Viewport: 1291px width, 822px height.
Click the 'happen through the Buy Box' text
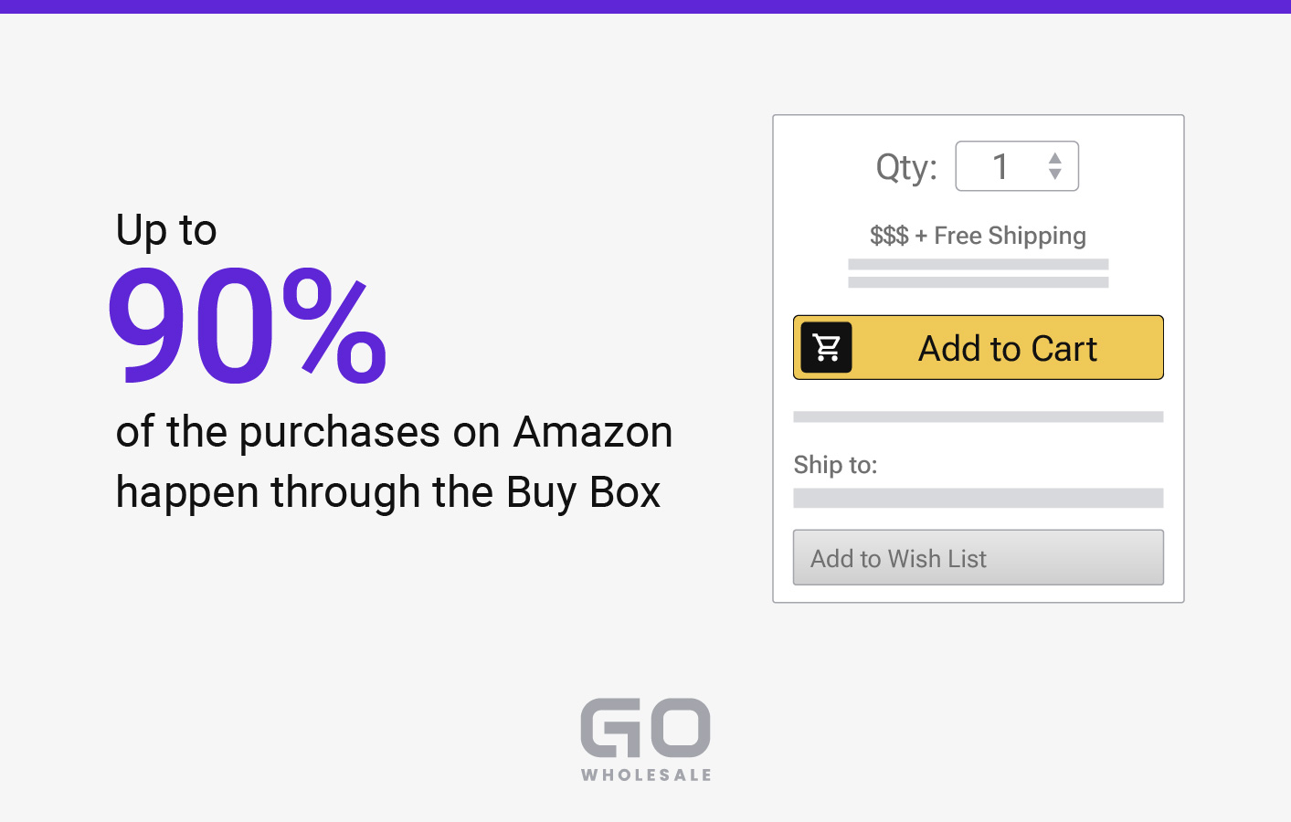click(388, 492)
